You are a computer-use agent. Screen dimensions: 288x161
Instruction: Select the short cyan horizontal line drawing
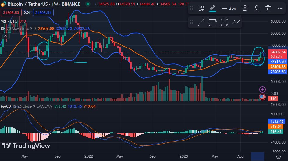[80, 62]
